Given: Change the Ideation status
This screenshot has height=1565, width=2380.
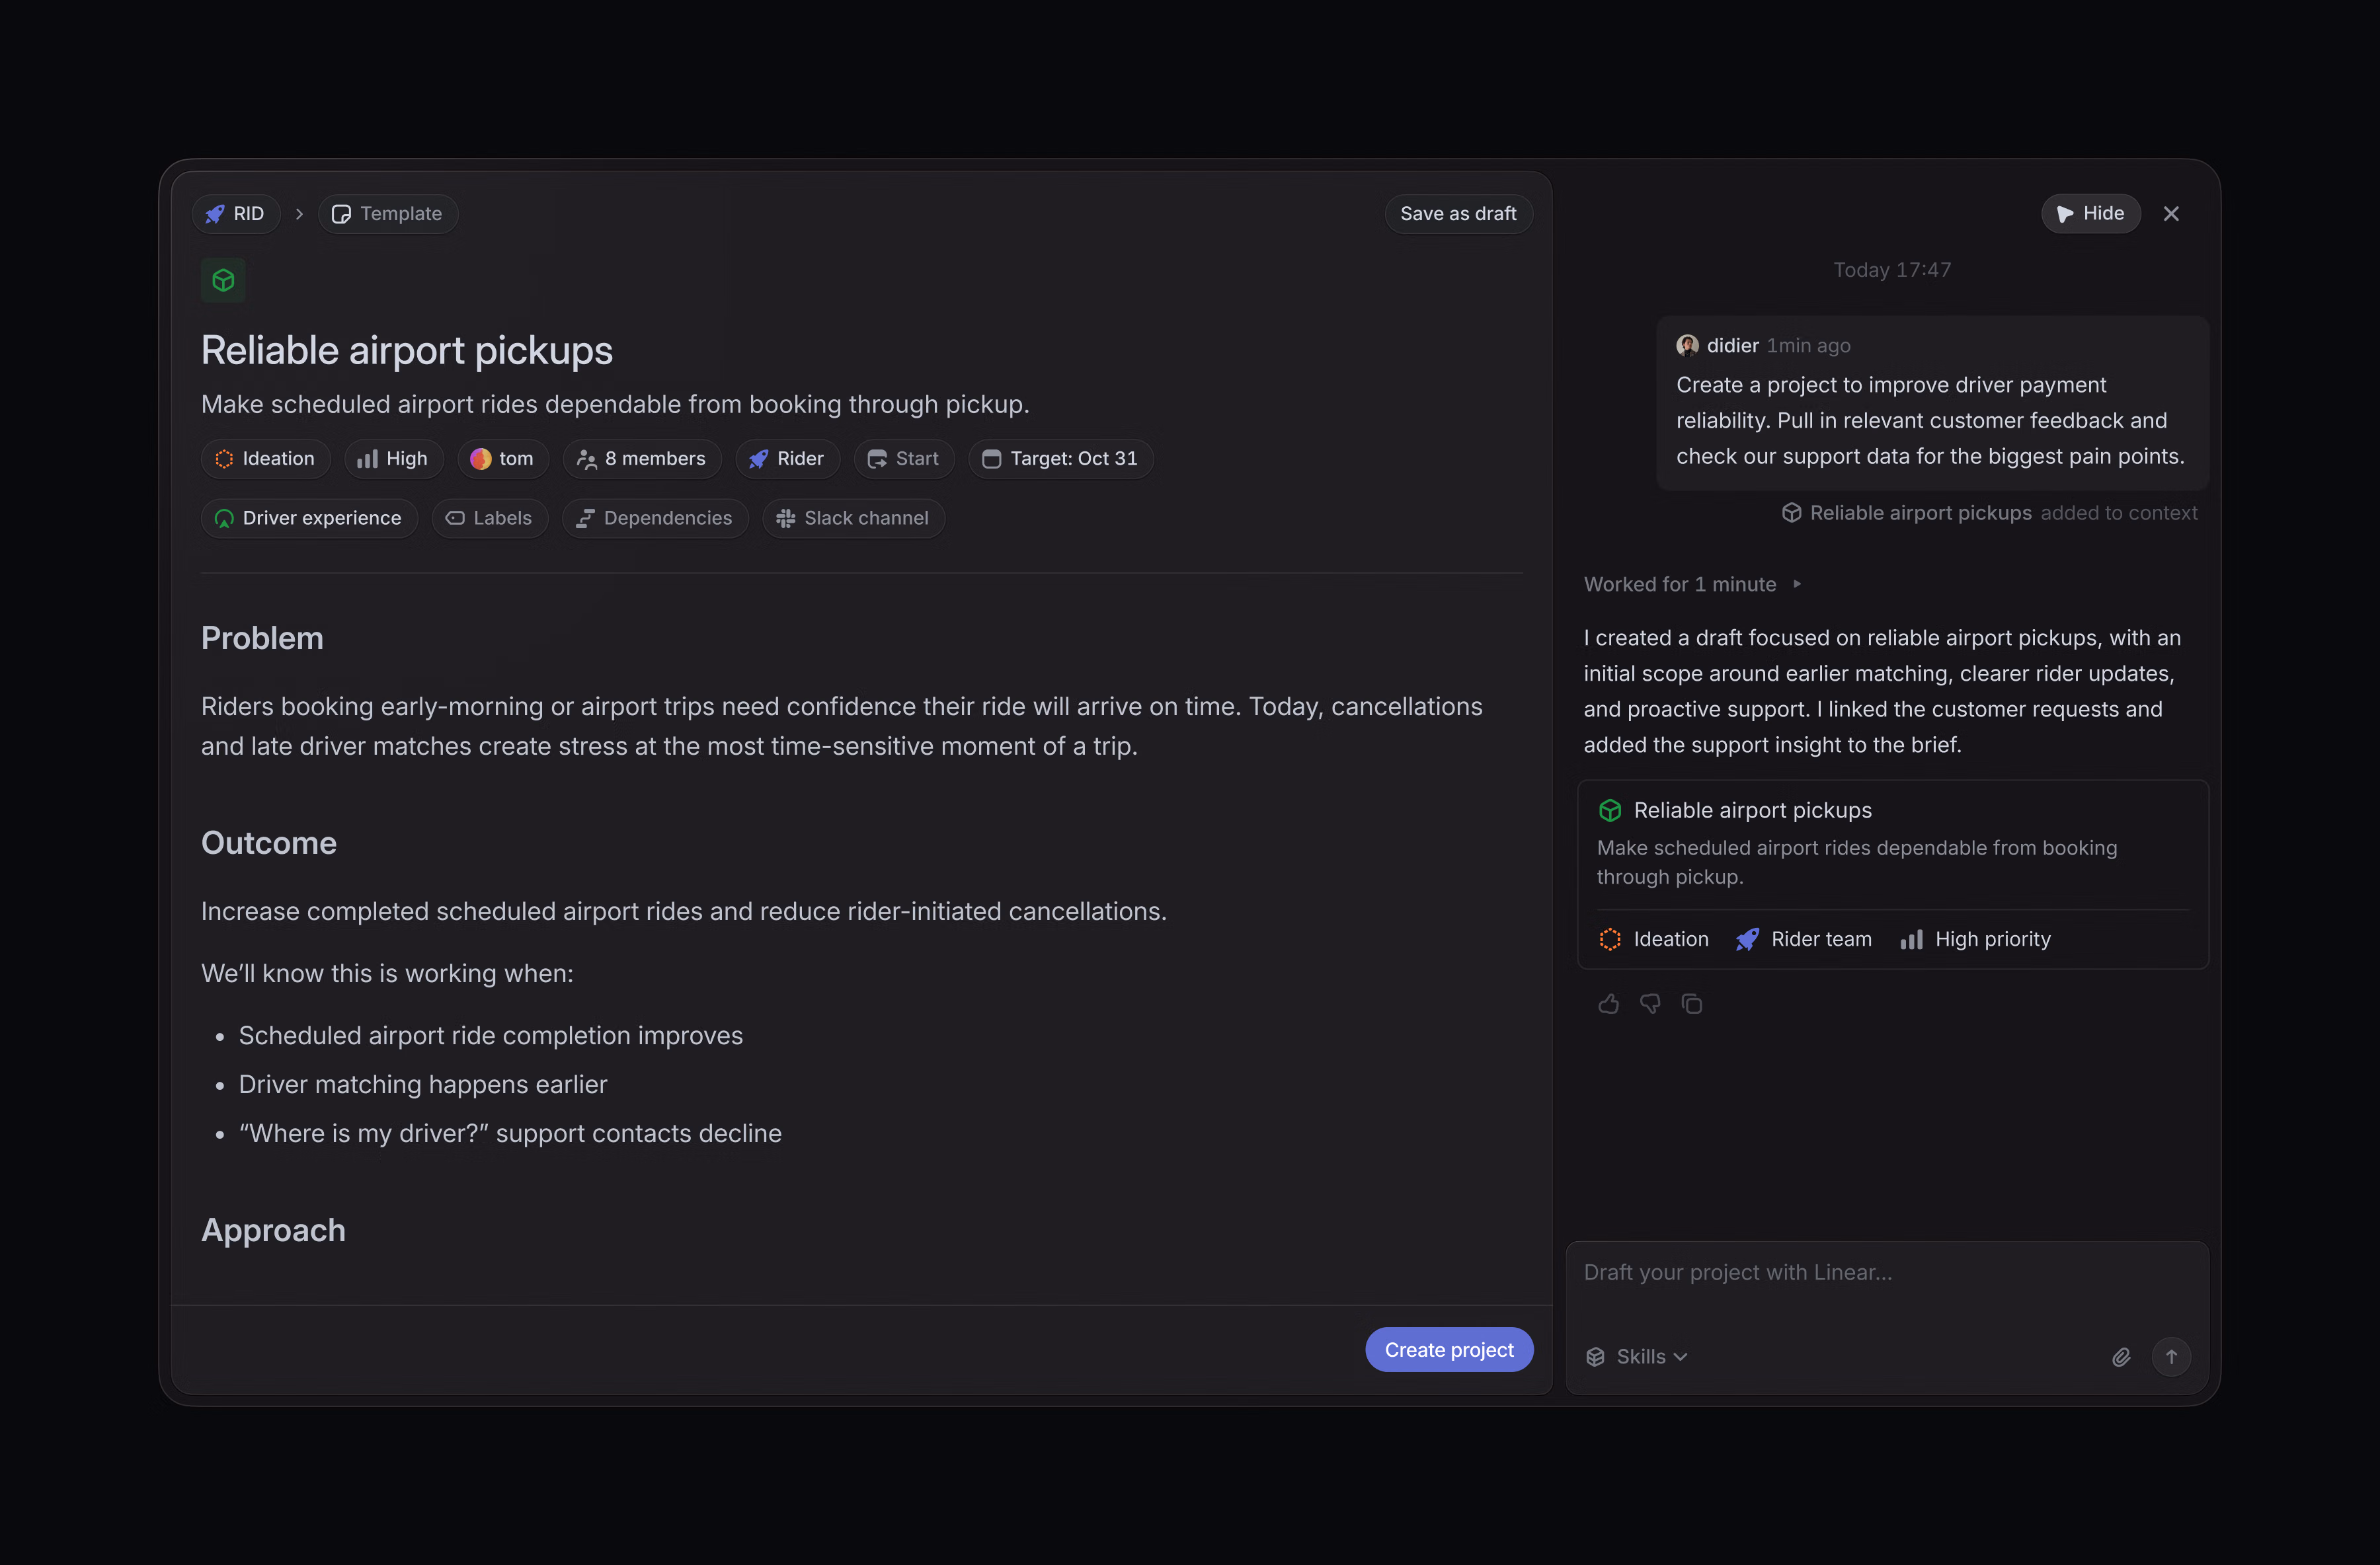Looking at the screenshot, I should tap(266, 459).
